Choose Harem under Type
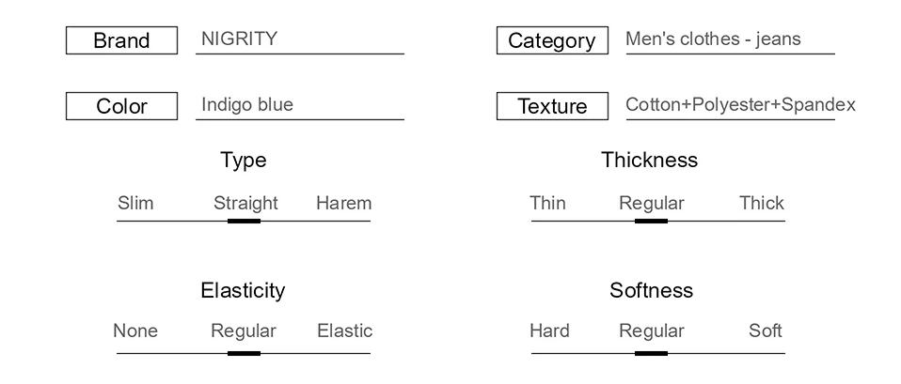 click(x=343, y=203)
